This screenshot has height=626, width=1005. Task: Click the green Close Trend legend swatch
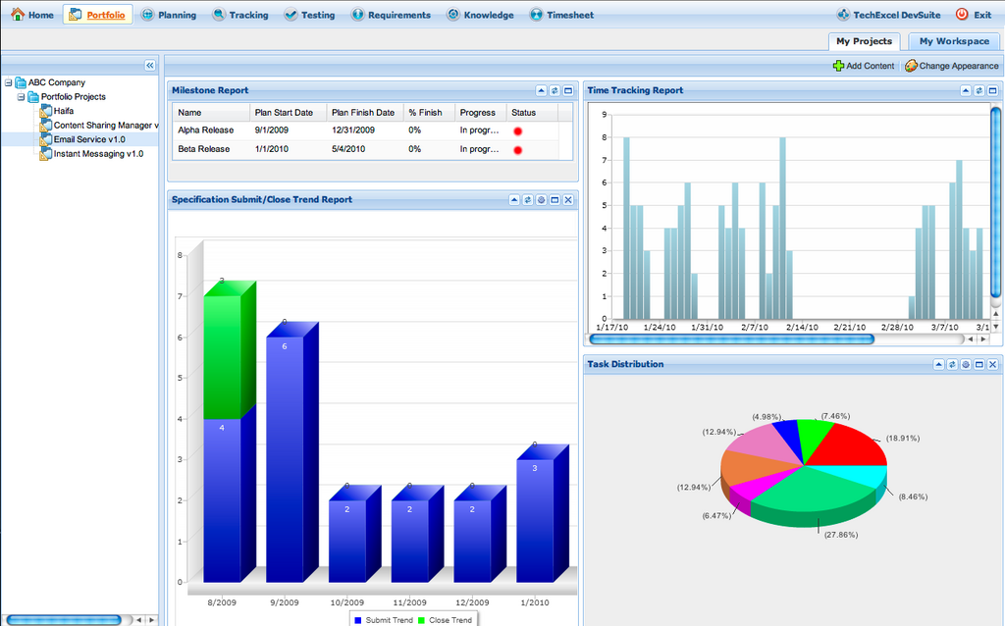coord(421,620)
